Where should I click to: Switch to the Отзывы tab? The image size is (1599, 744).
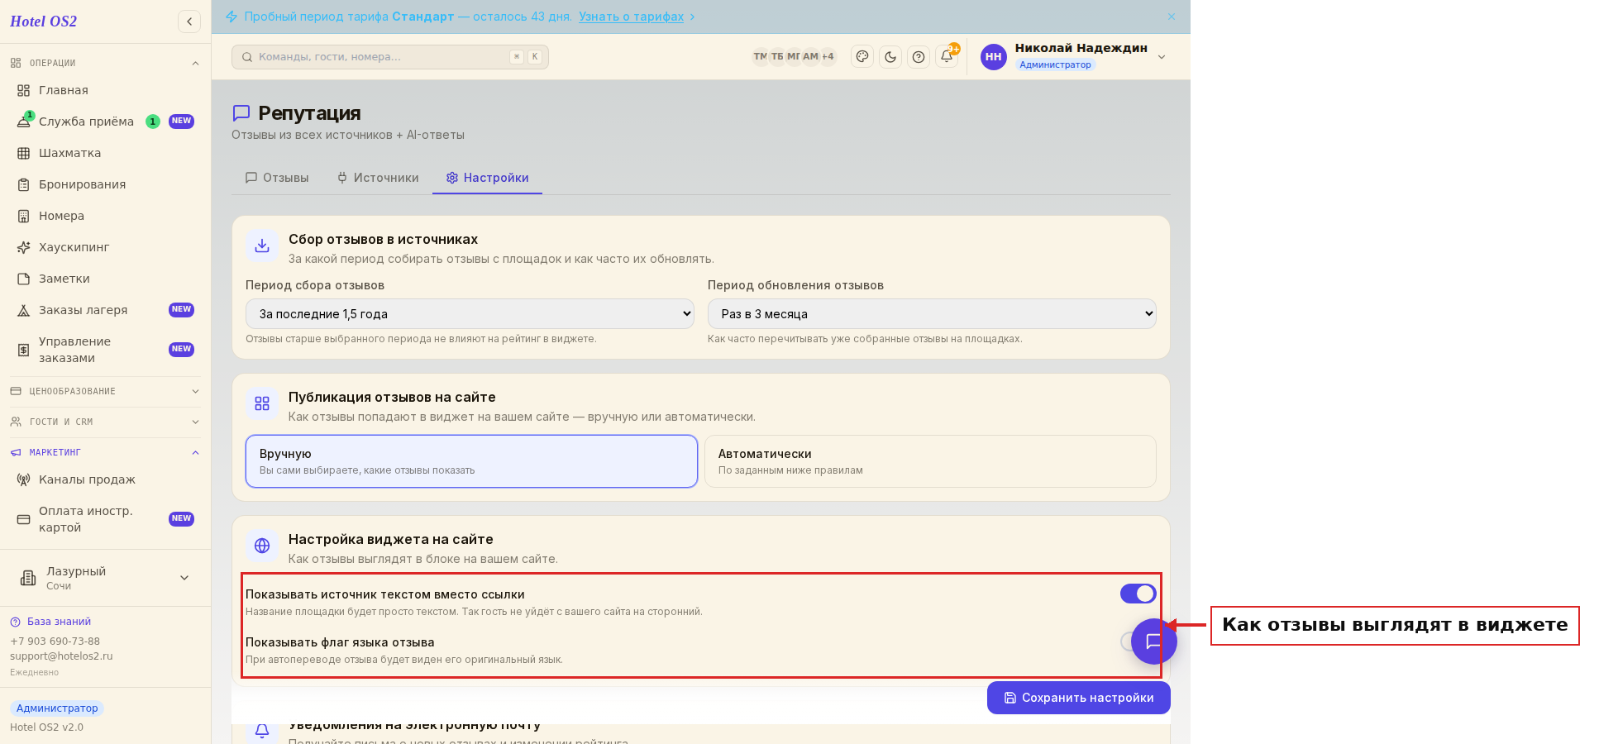[277, 178]
